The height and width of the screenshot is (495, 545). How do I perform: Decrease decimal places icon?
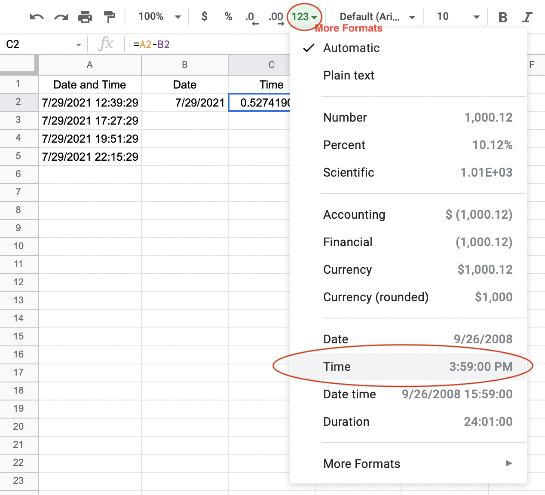(251, 18)
